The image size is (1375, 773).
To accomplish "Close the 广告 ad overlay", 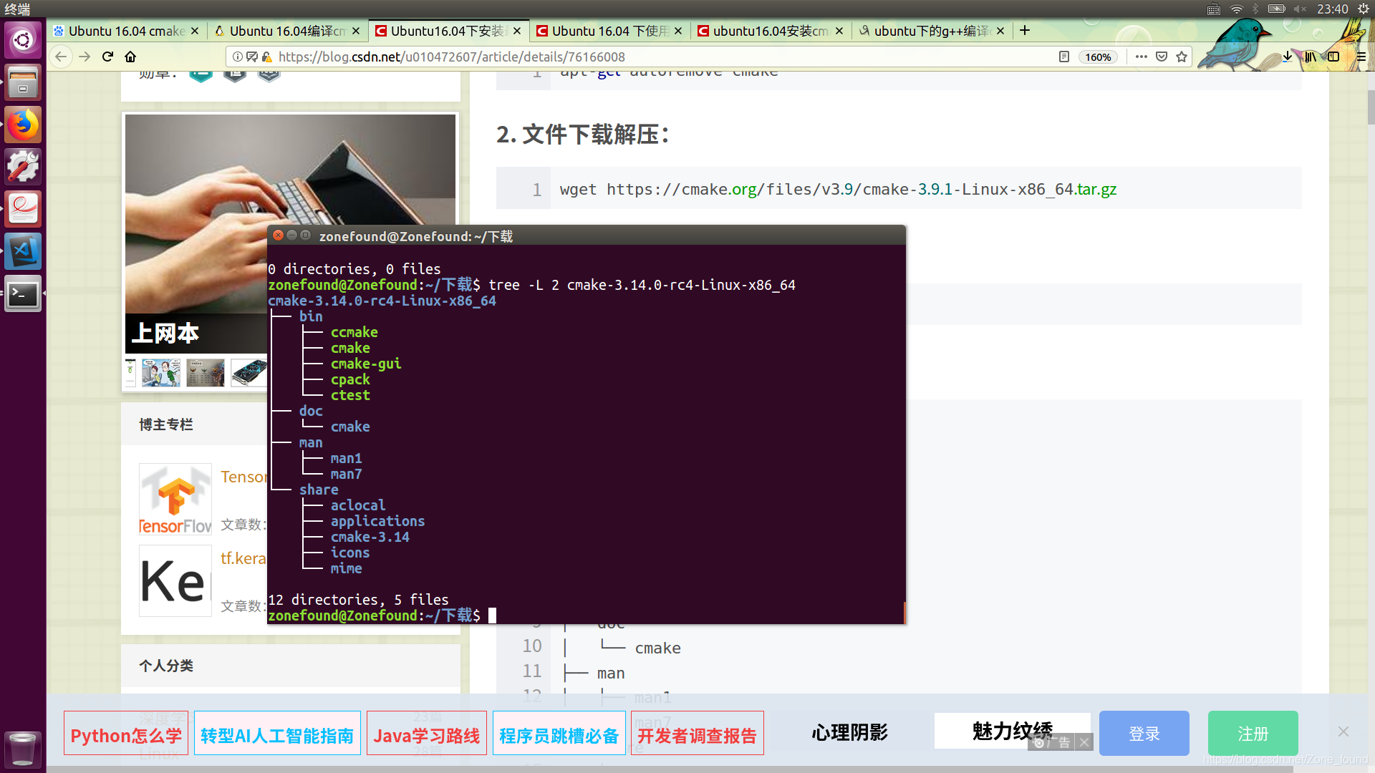I will 1085,742.
